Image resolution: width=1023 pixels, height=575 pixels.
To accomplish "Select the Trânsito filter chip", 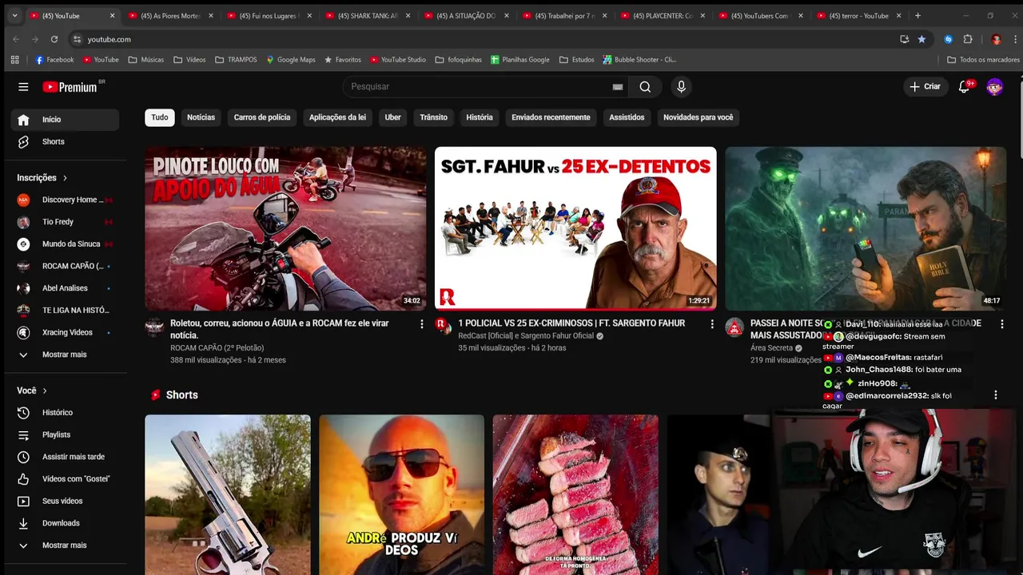I will tap(433, 117).
